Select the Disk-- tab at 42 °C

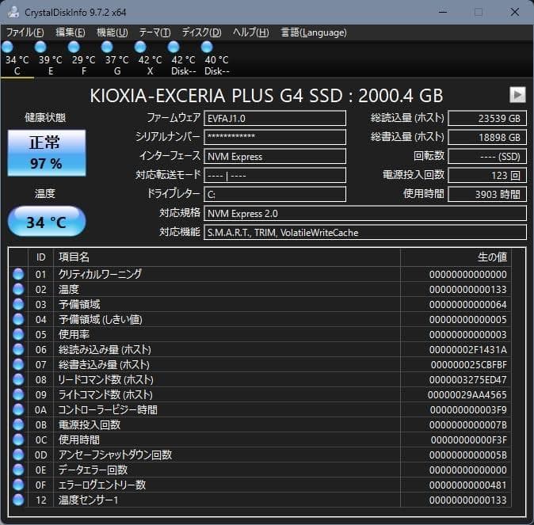click(183, 59)
